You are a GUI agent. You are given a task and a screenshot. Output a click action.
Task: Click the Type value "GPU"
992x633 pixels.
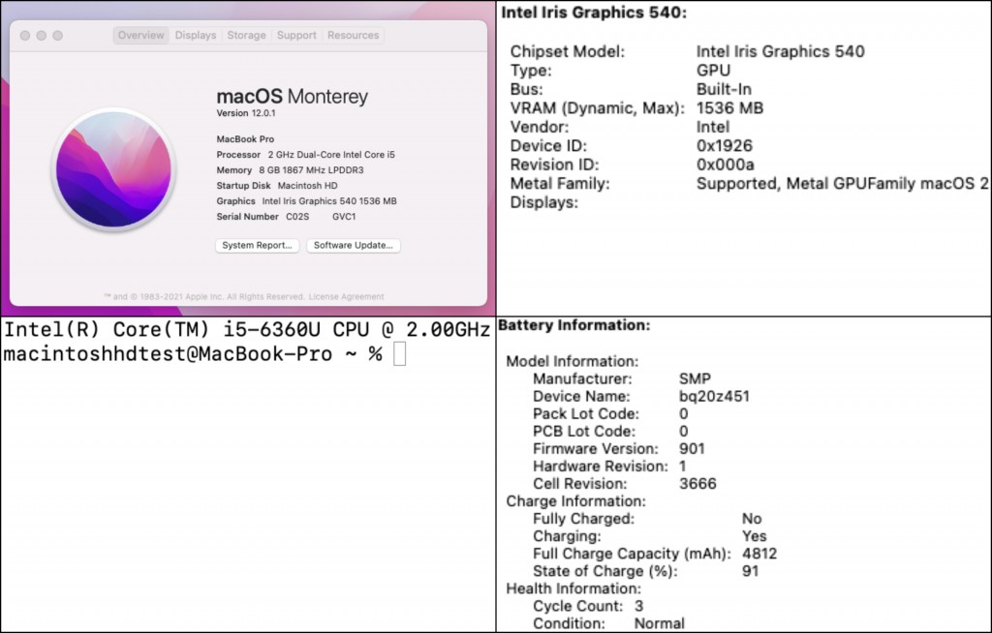[x=713, y=71]
